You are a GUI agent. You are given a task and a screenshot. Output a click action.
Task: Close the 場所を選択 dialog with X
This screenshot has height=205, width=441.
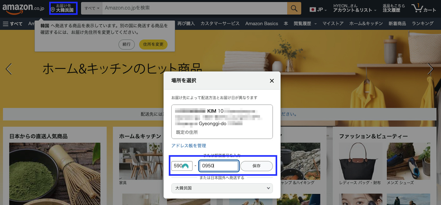click(x=272, y=81)
